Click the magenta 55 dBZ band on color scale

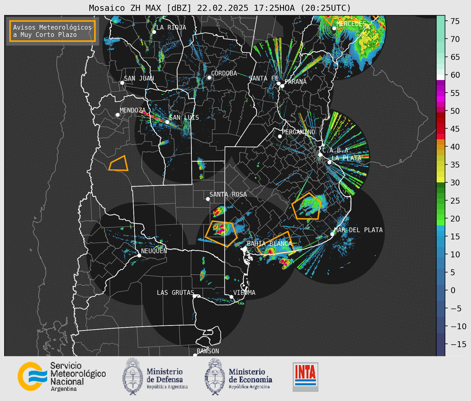[441, 93]
